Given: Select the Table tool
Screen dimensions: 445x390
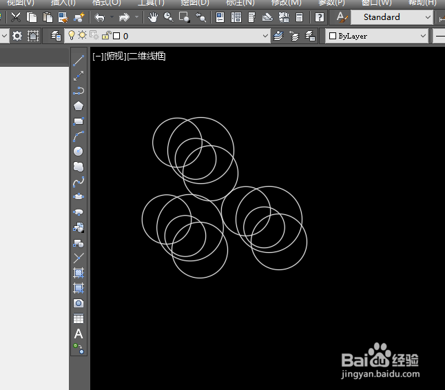Looking at the screenshot, I should coord(79,318).
